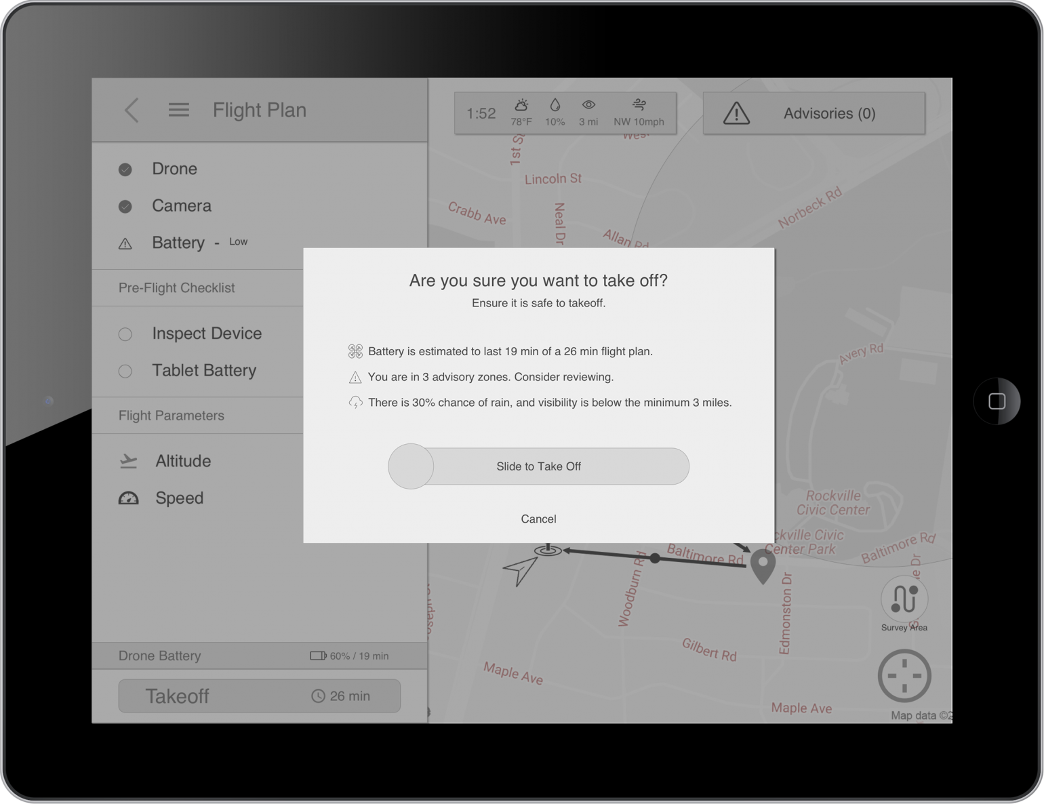The width and height of the screenshot is (1044, 804).
Task: Click the advisory zones warning icon in dialog
Action: (355, 378)
